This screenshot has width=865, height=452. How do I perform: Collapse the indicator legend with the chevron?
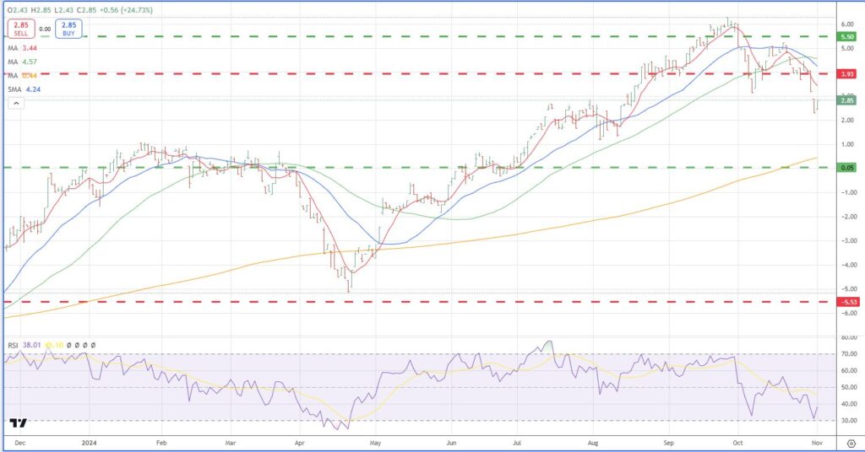(16, 103)
